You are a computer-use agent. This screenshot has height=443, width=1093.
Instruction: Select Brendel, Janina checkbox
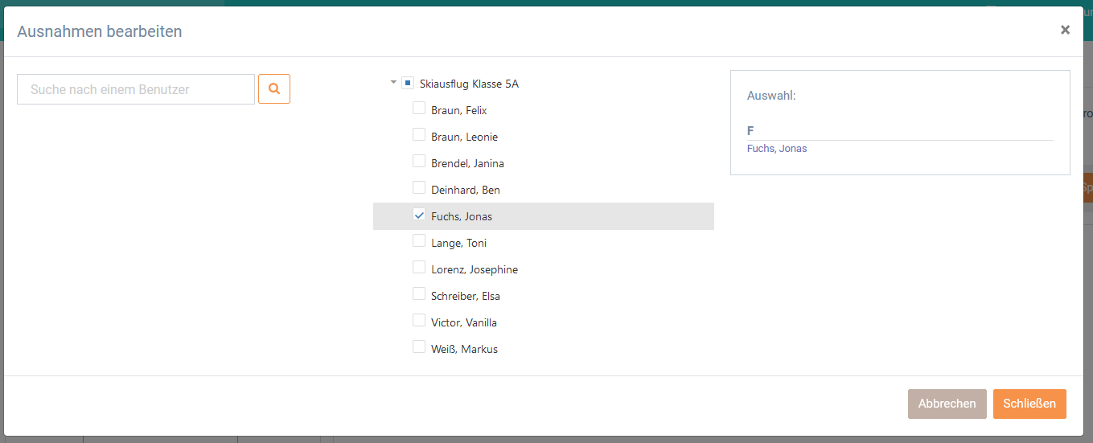pos(419,162)
